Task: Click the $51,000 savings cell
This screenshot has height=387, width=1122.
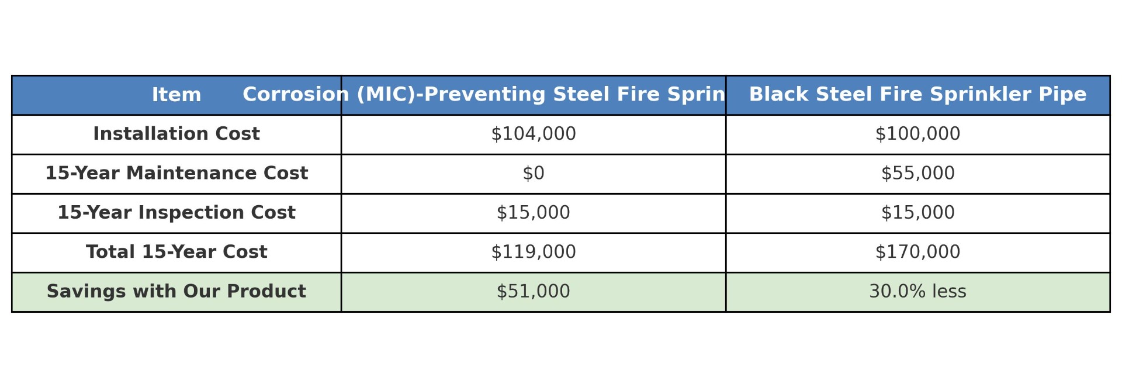Action: click(534, 292)
